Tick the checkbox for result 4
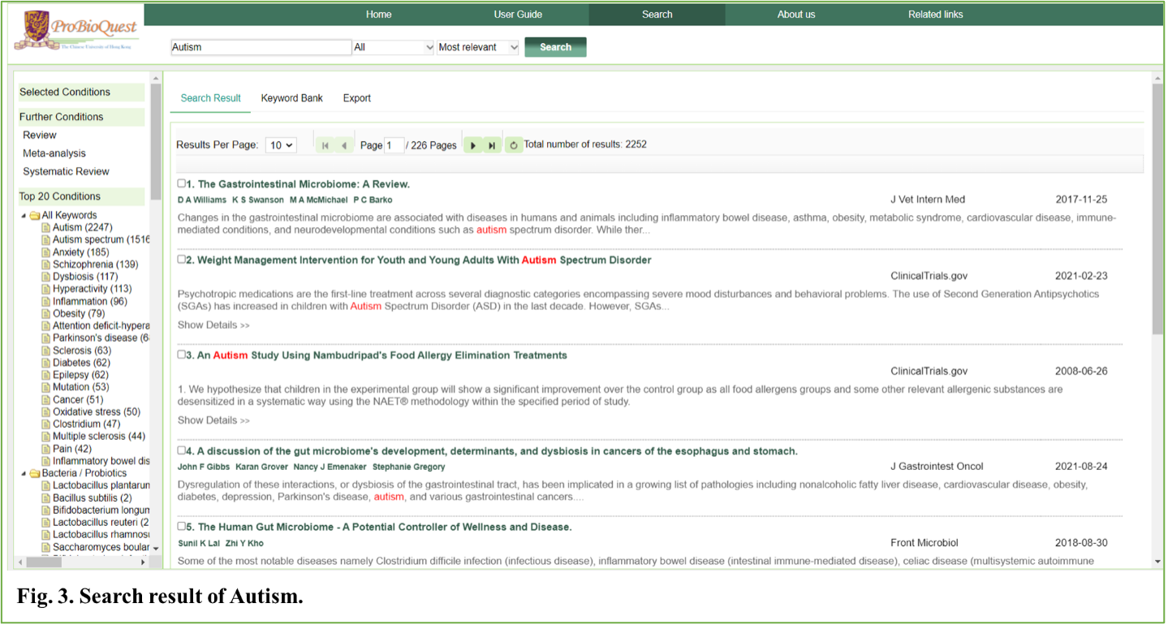 [182, 450]
